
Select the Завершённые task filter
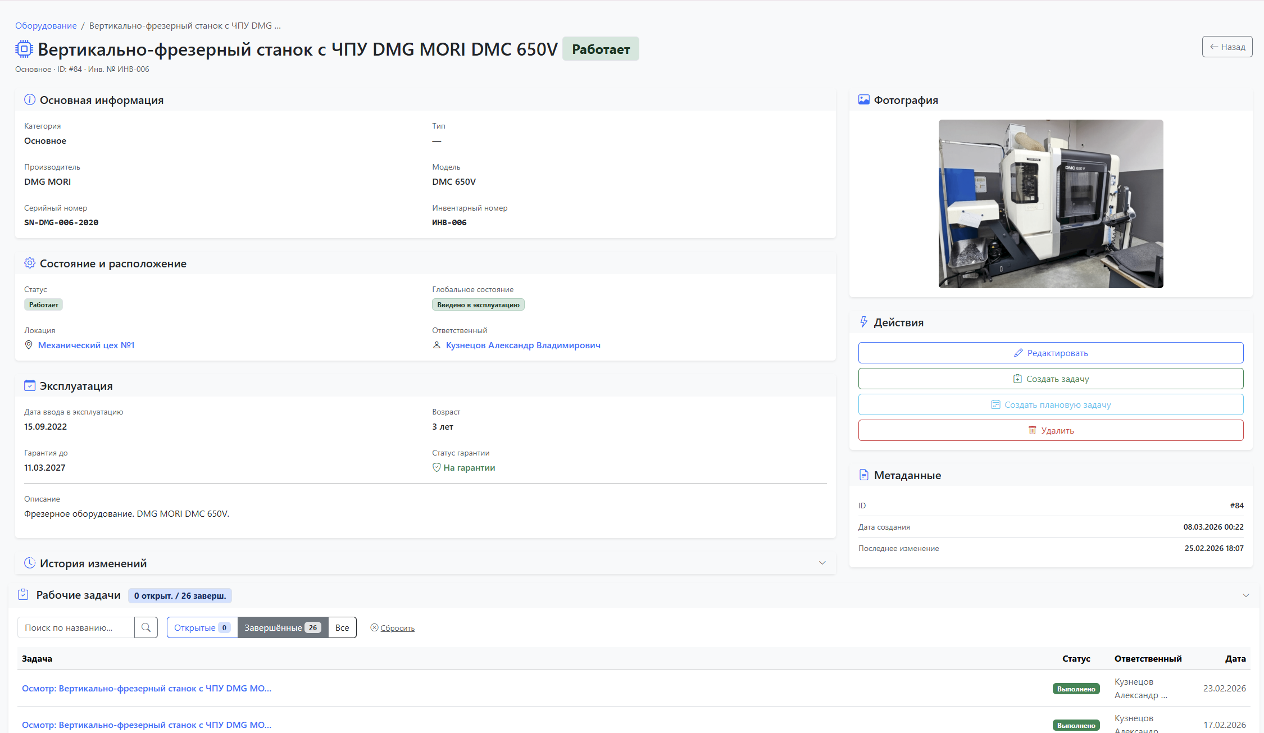pyautogui.click(x=283, y=627)
